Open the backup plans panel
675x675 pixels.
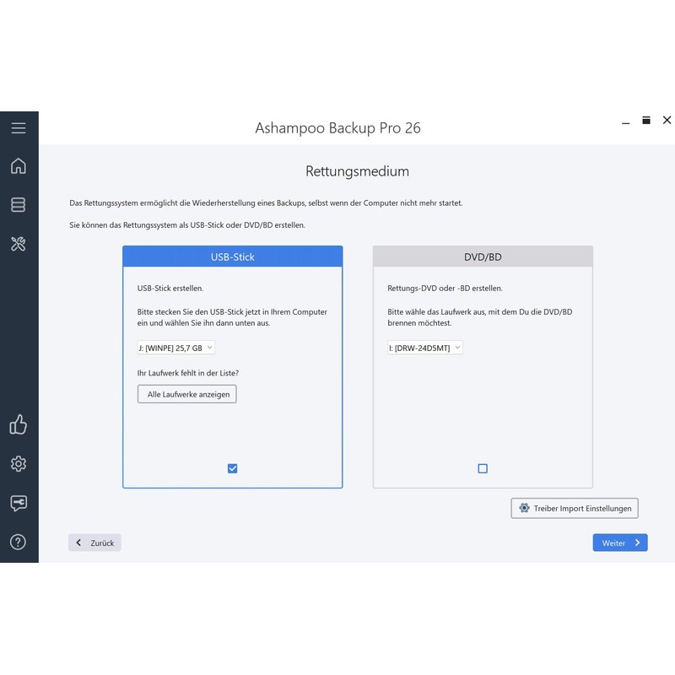tap(19, 205)
